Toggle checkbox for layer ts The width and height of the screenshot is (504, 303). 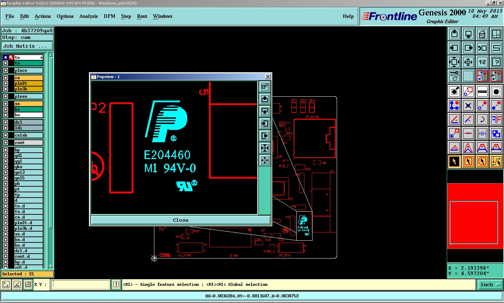coord(6,63)
